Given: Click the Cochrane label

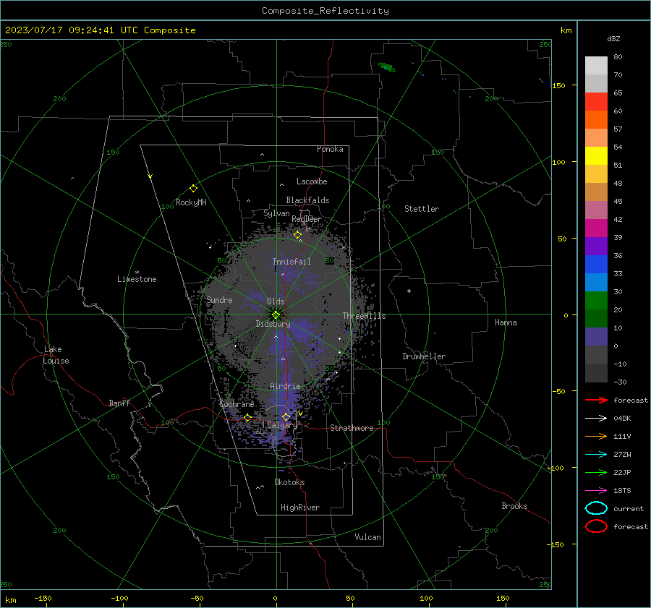Looking at the screenshot, I should click(237, 404).
